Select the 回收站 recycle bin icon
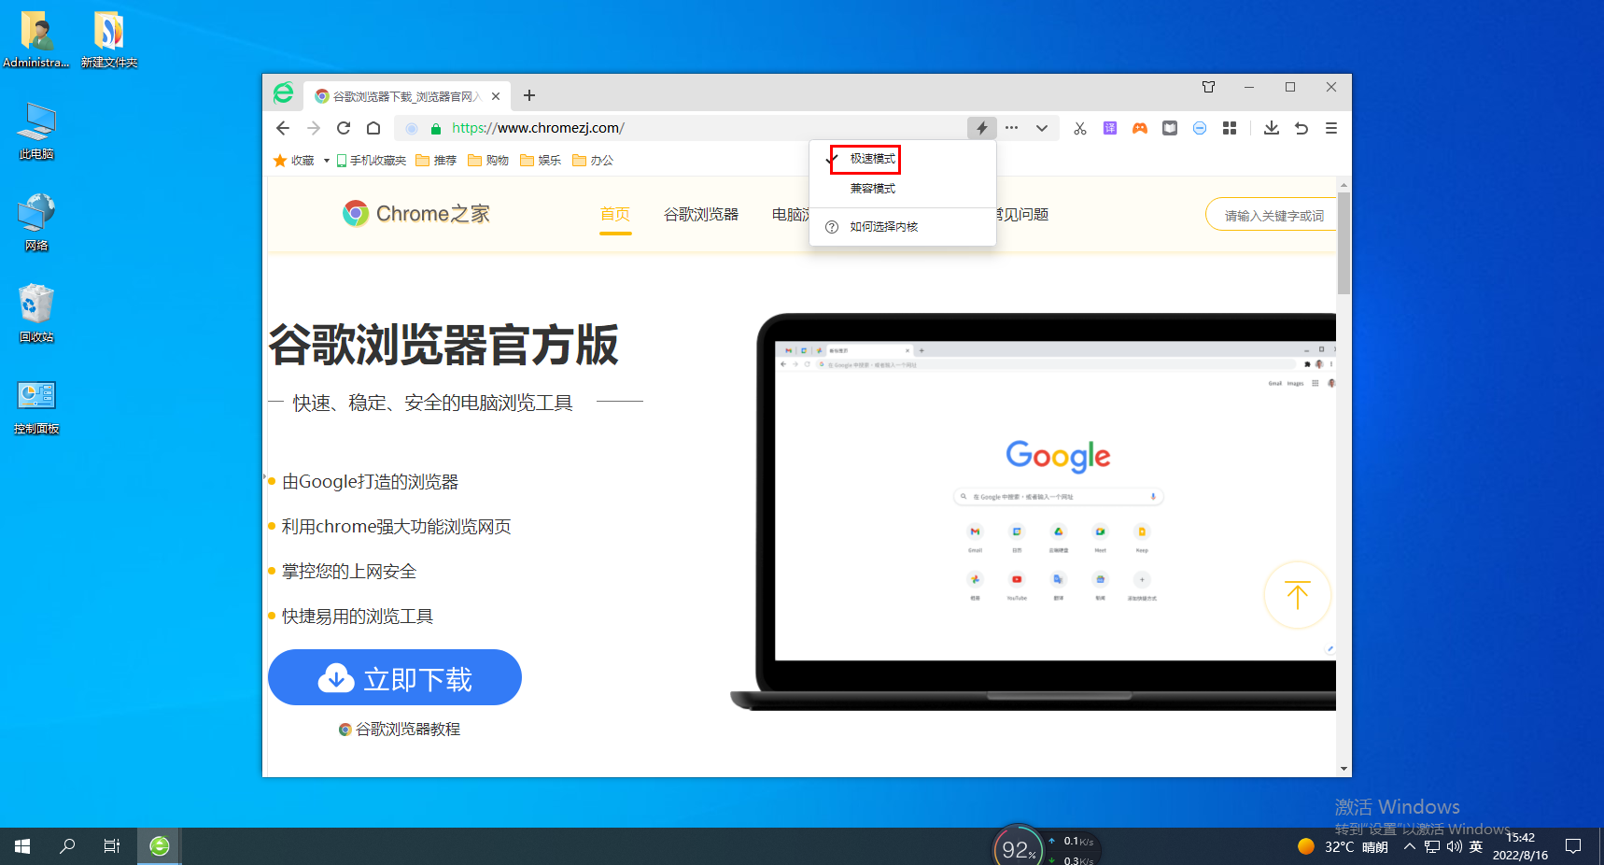This screenshot has height=865, width=1604. (x=36, y=315)
